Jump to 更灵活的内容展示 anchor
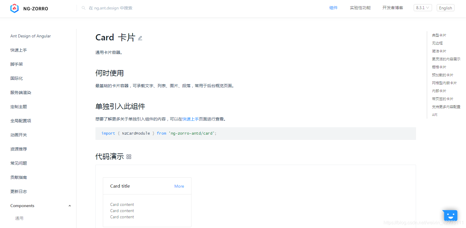The height and width of the screenshot is (228, 466). 446,59
